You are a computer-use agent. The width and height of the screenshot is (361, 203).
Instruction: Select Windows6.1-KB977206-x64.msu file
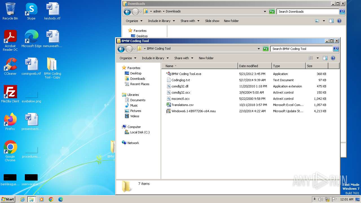193,111
